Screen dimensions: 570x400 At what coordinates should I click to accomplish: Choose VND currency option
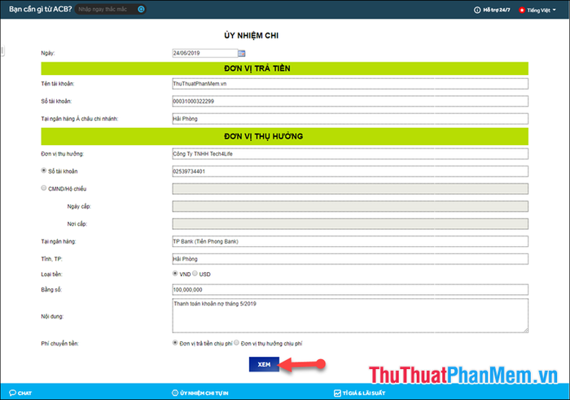click(175, 273)
